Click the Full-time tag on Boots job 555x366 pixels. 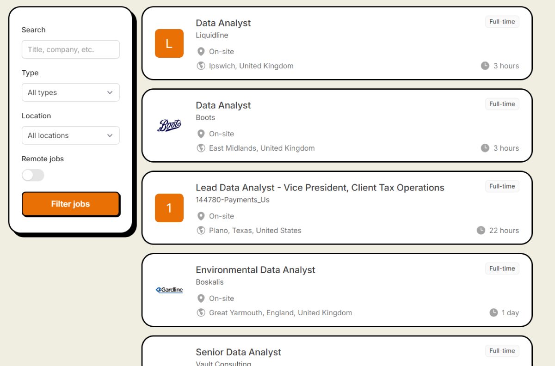coord(502,104)
